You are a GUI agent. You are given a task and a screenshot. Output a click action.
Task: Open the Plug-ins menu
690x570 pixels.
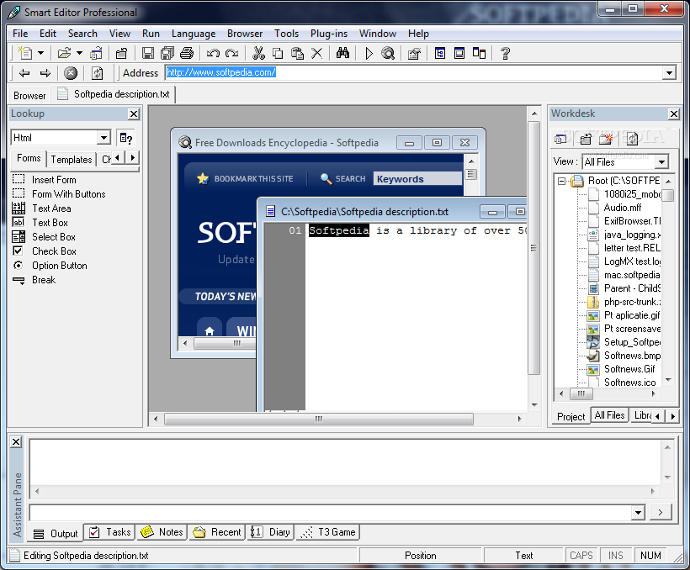pos(329,34)
